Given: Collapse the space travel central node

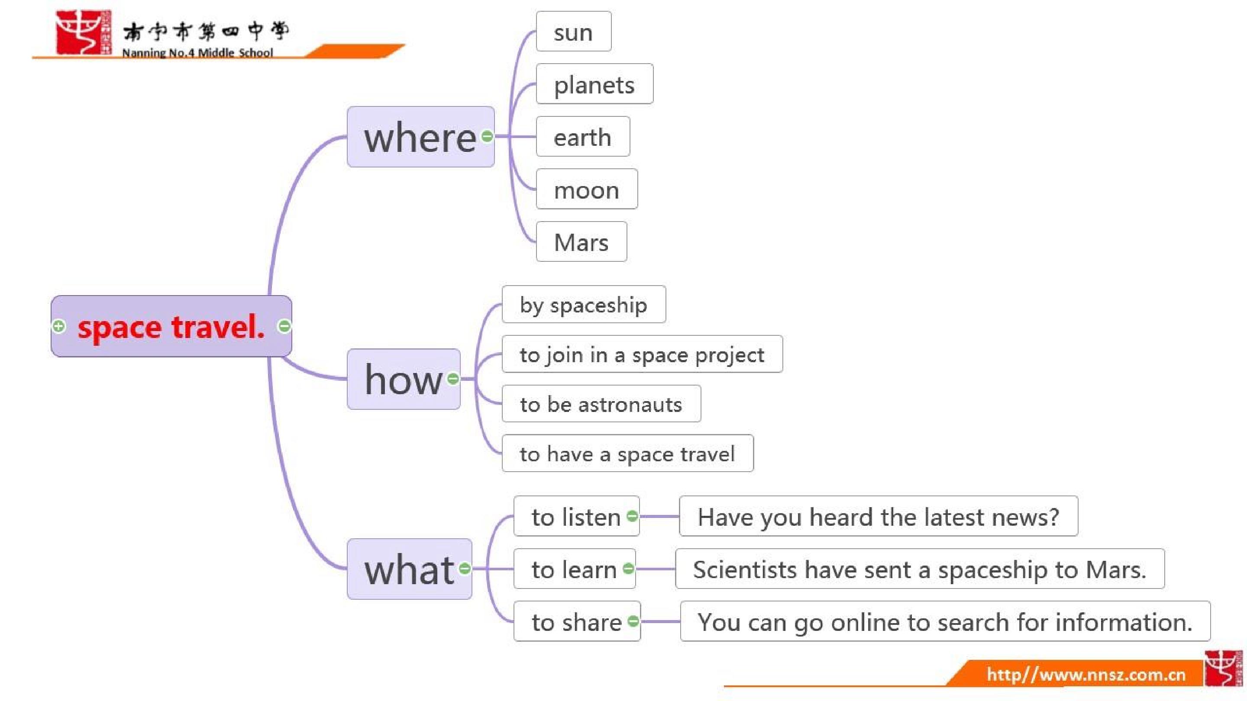Looking at the screenshot, I should click(284, 326).
